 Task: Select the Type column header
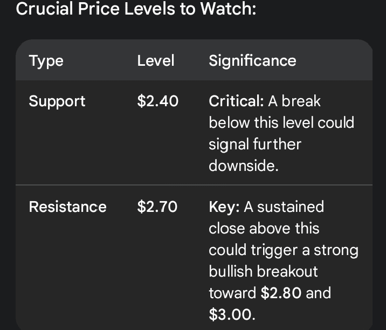pyautogui.click(x=46, y=60)
